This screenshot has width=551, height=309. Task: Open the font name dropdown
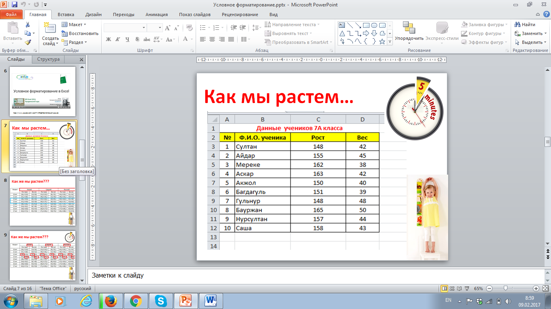pos(144,28)
